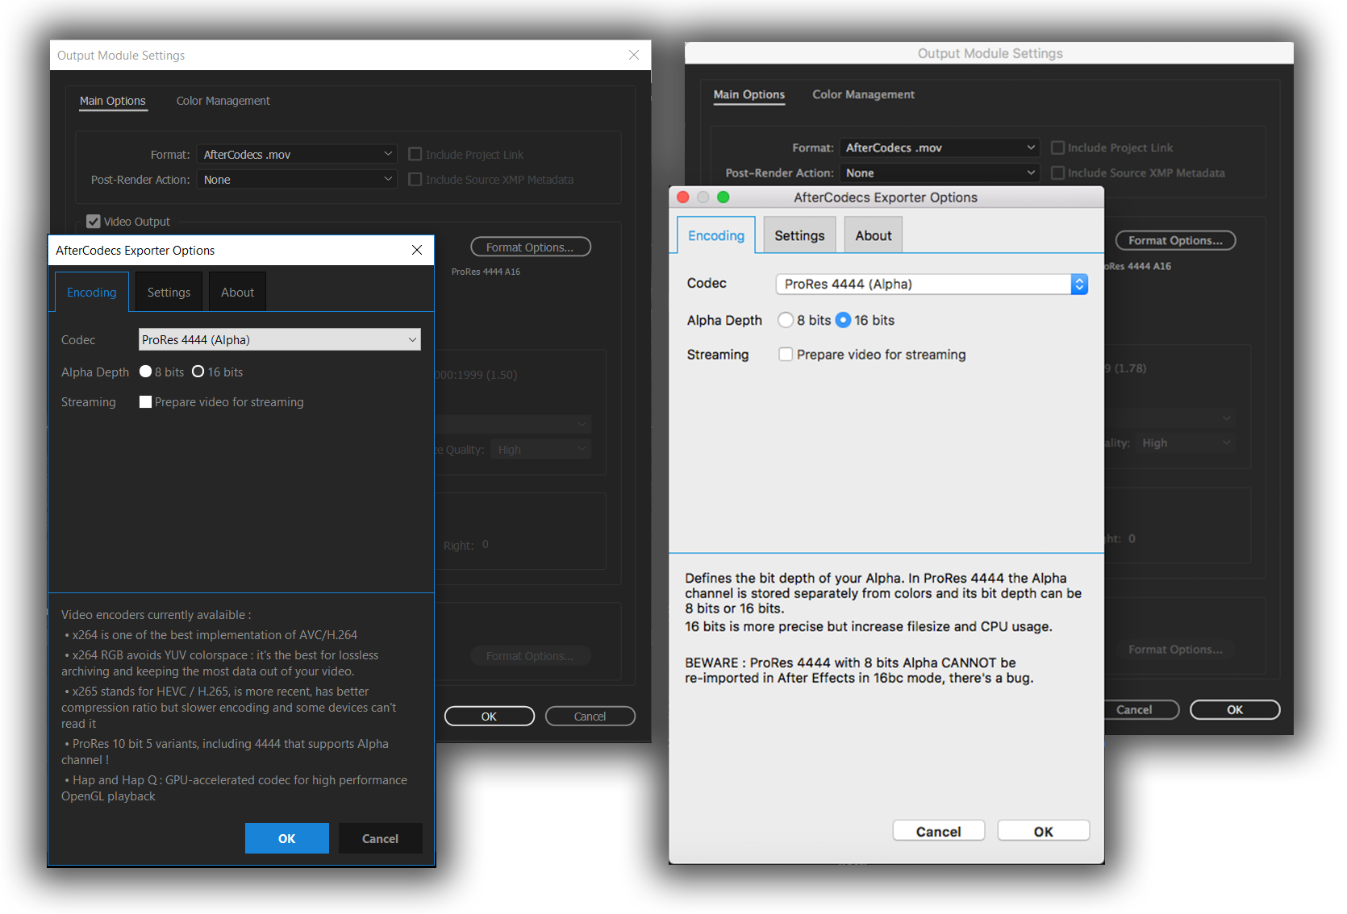Select 8 bits Alpha Depth on Mac dialog
The width and height of the screenshot is (1347, 914).
click(785, 320)
